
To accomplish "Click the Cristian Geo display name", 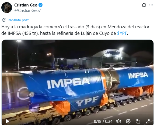I will point(26,5).
